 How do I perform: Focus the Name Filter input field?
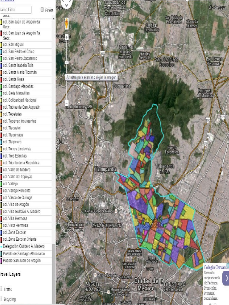pos(16,9)
